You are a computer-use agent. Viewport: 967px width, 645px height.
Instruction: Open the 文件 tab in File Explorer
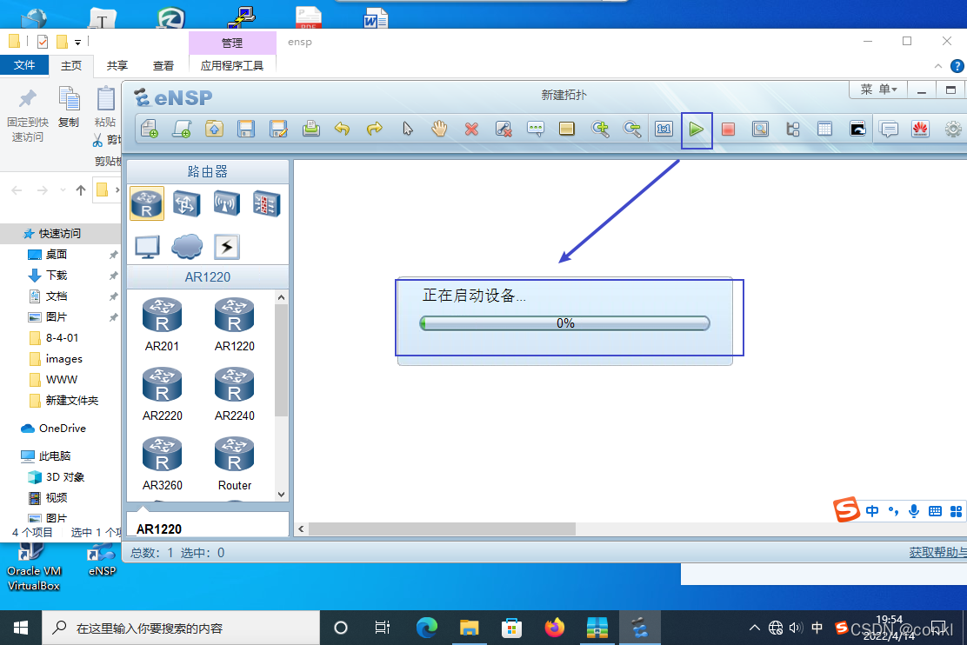(24, 64)
